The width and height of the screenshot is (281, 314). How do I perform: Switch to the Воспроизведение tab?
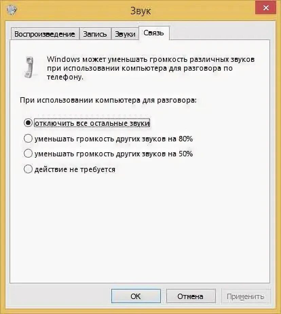(x=45, y=34)
